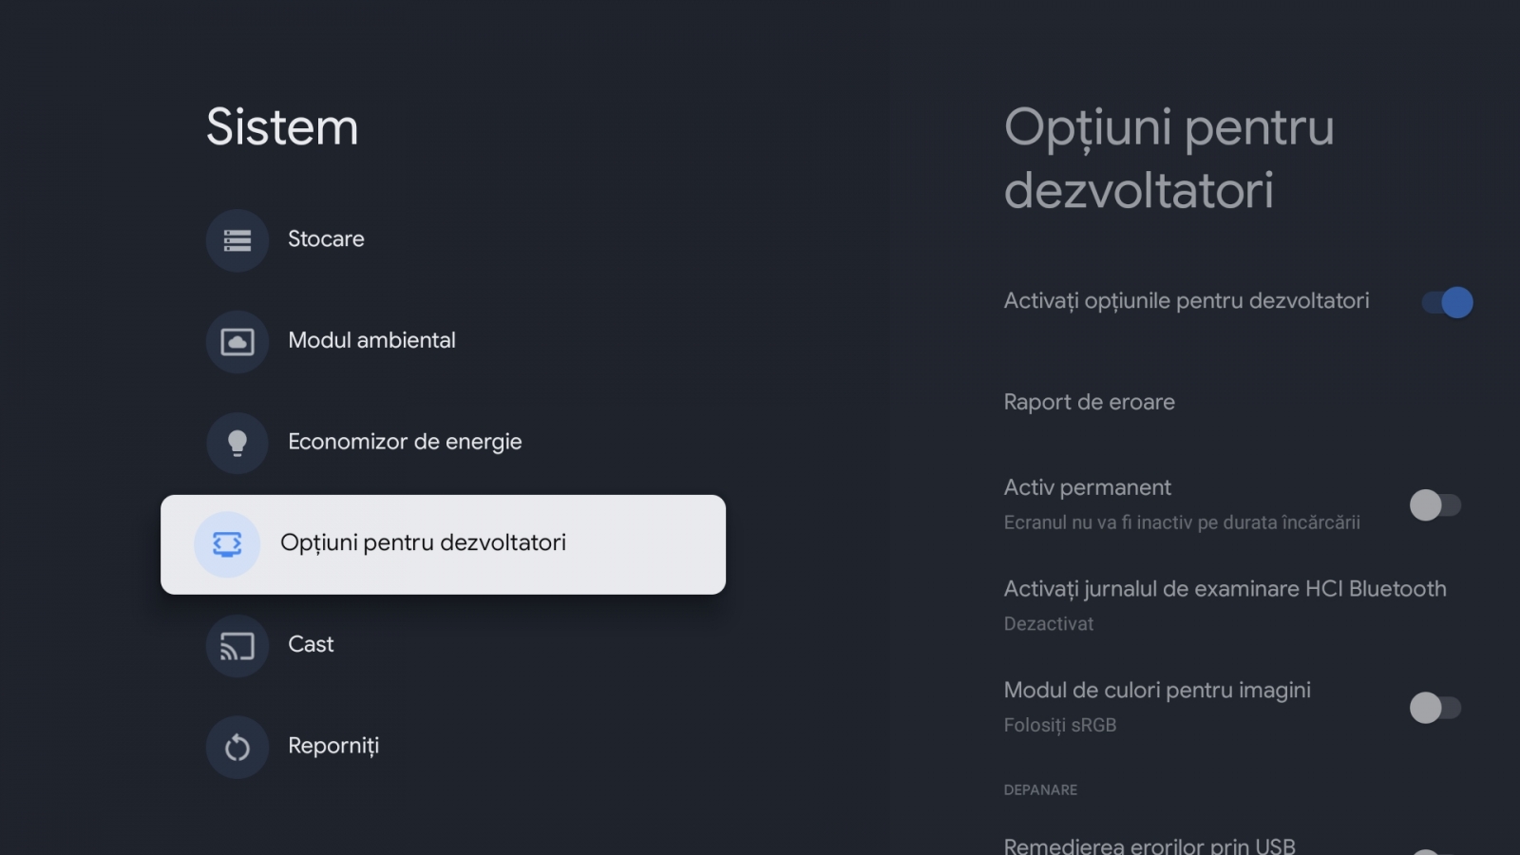Click the Stocare storage icon
Screen dimensions: 1520x855
237,240
